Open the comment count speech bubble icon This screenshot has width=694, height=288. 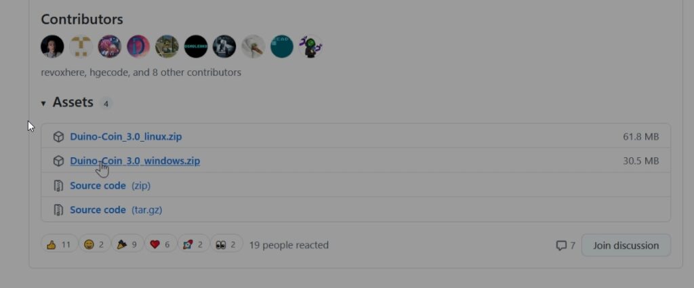[x=561, y=245]
